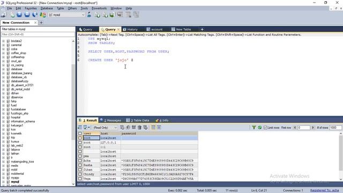
Task: Close the active Query tab
Action: click(118, 29)
